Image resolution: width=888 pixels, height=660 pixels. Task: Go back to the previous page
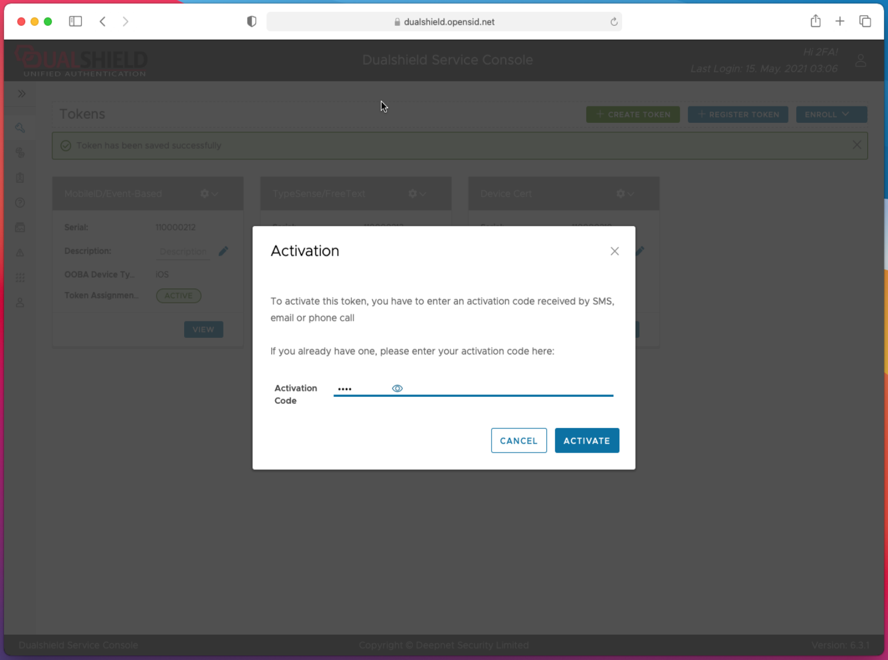[103, 22]
